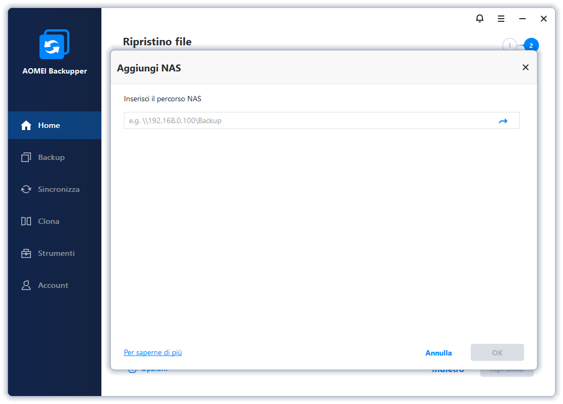Click the Account person icon
The width and height of the screenshot is (563, 404).
[26, 285]
